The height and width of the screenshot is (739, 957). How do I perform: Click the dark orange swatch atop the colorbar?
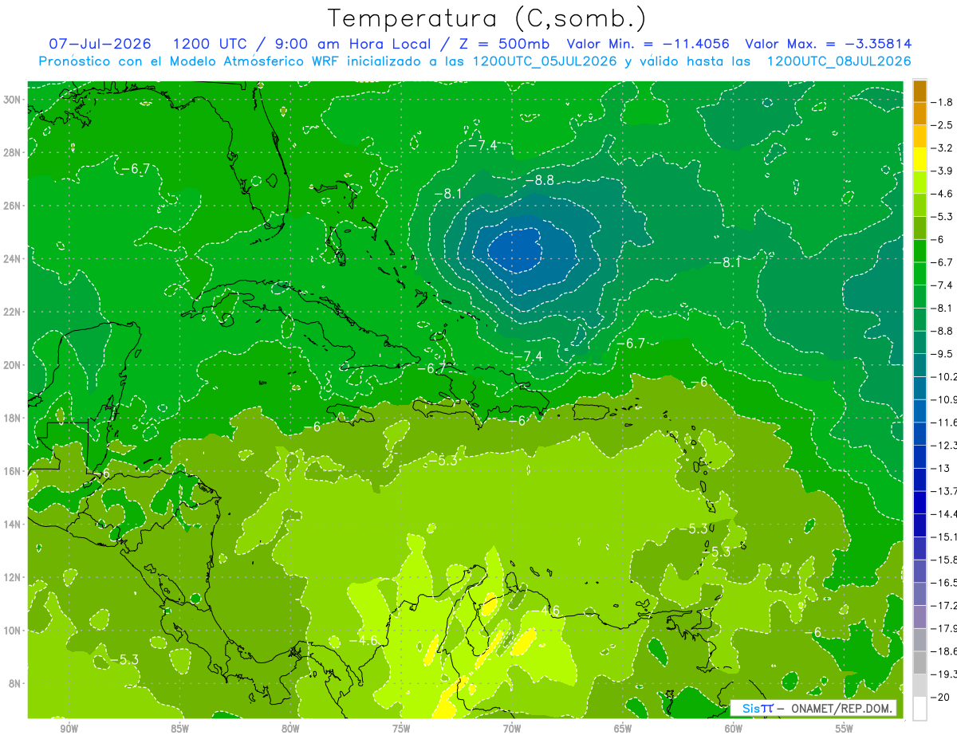coord(920,90)
